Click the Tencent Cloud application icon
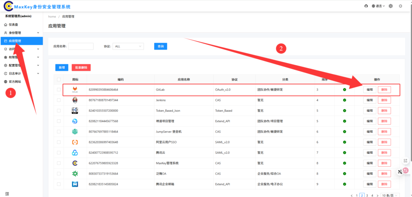This screenshot has width=412, height=197. pyautogui.click(x=75, y=153)
